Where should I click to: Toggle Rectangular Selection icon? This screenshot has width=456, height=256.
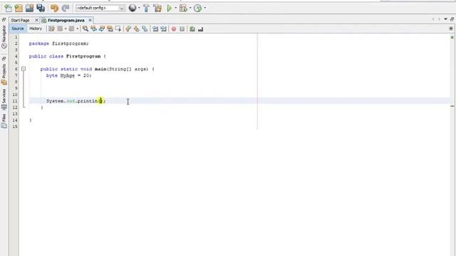pyautogui.click(x=118, y=28)
